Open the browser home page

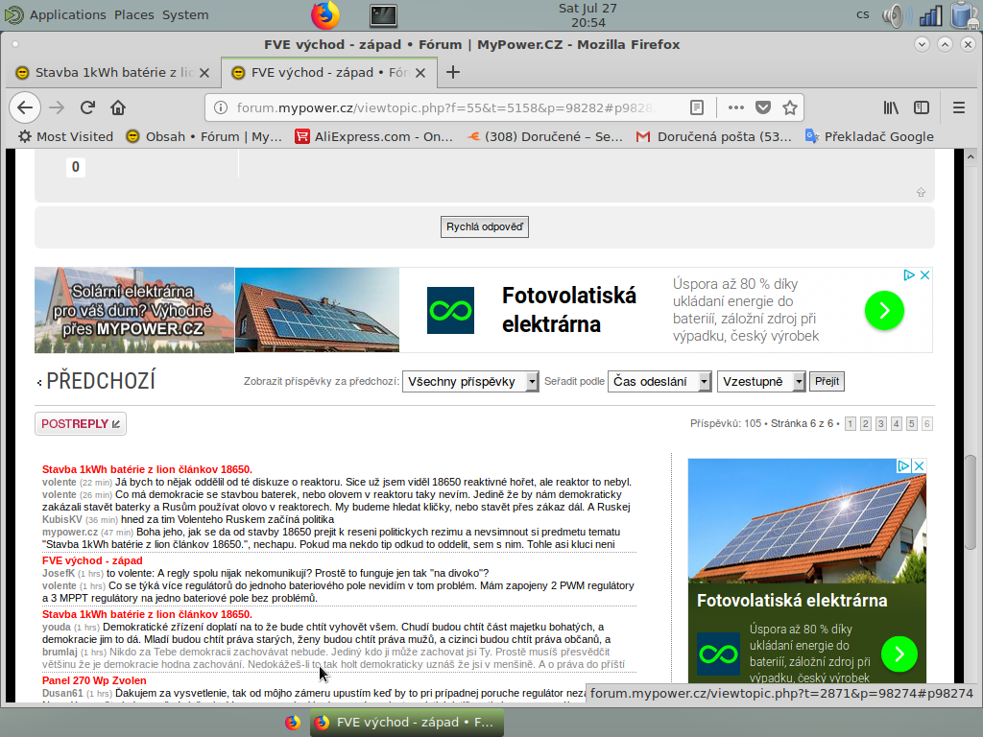pos(118,107)
